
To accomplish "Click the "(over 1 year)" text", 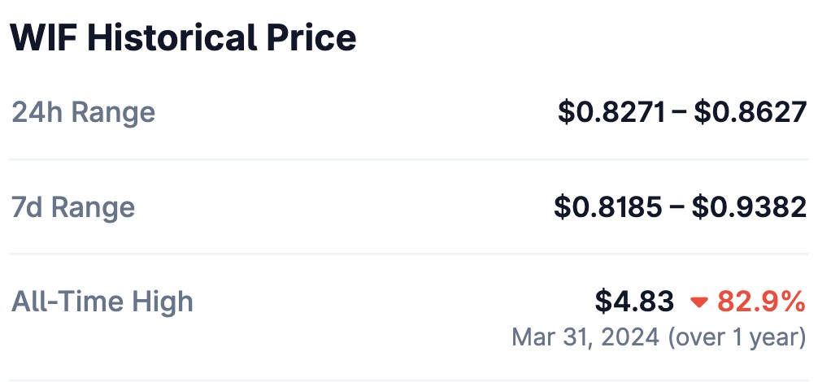I will tap(737, 336).
